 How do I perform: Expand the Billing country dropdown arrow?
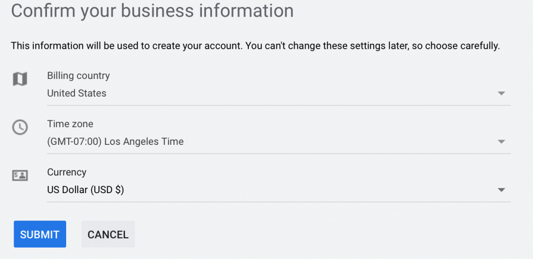(501, 93)
